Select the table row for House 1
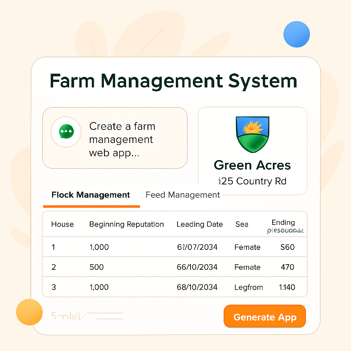The image size is (351, 351). [175, 247]
